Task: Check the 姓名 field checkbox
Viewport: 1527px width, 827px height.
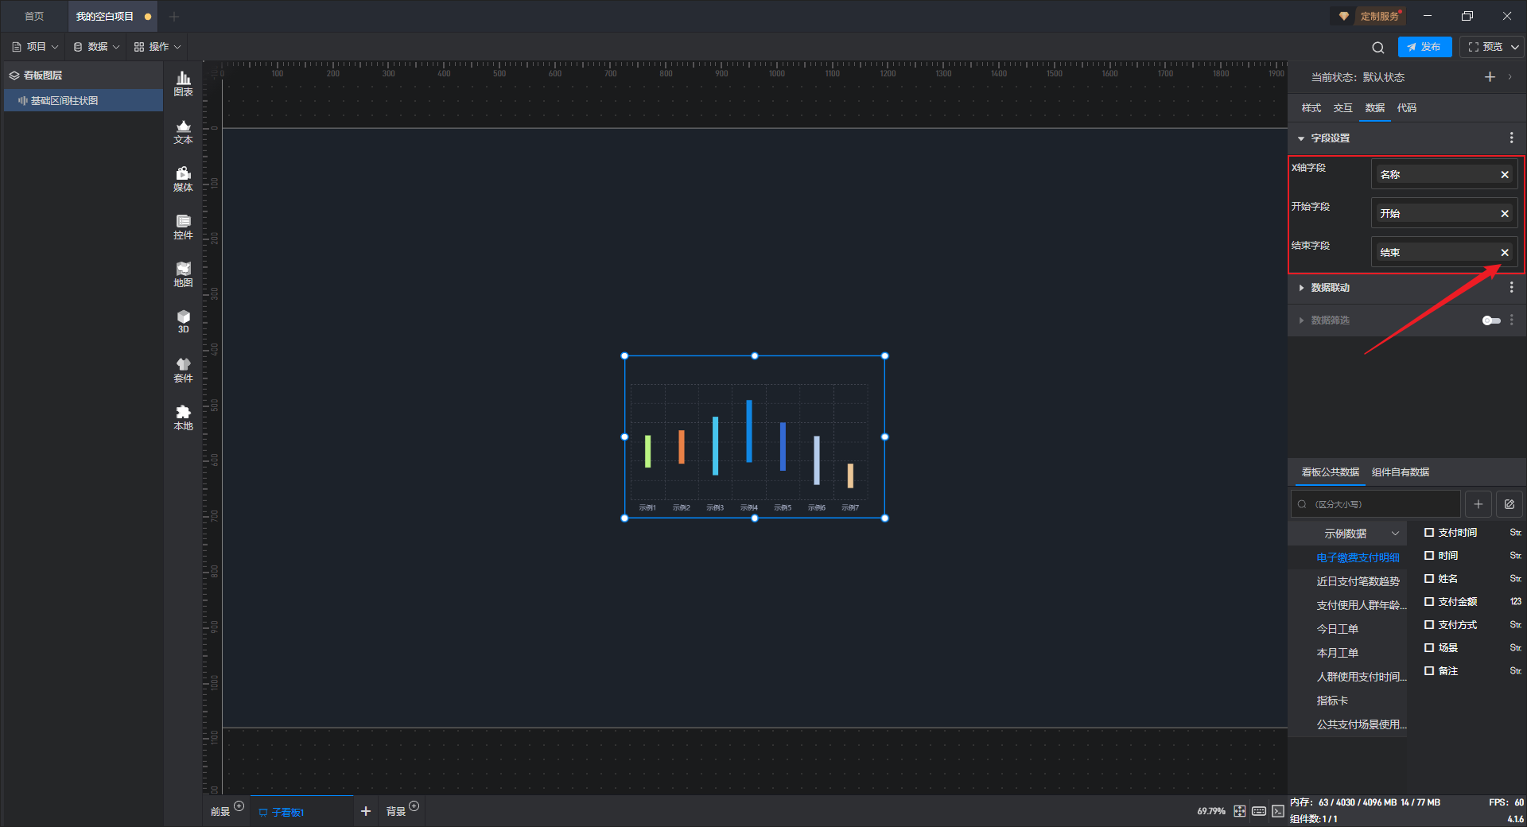Action: click(x=1429, y=579)
